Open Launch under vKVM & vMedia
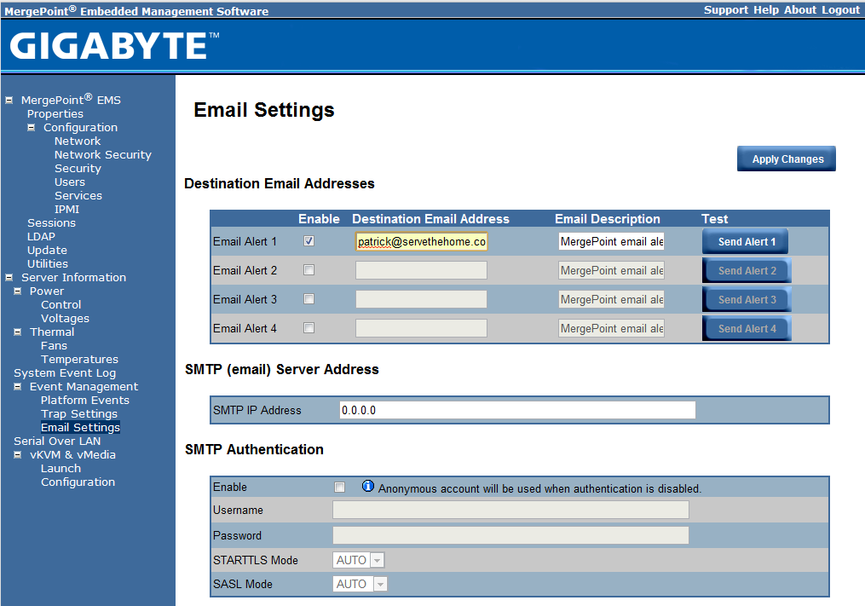The height and width of the screenshot is (606, 865). coord(61,469)
